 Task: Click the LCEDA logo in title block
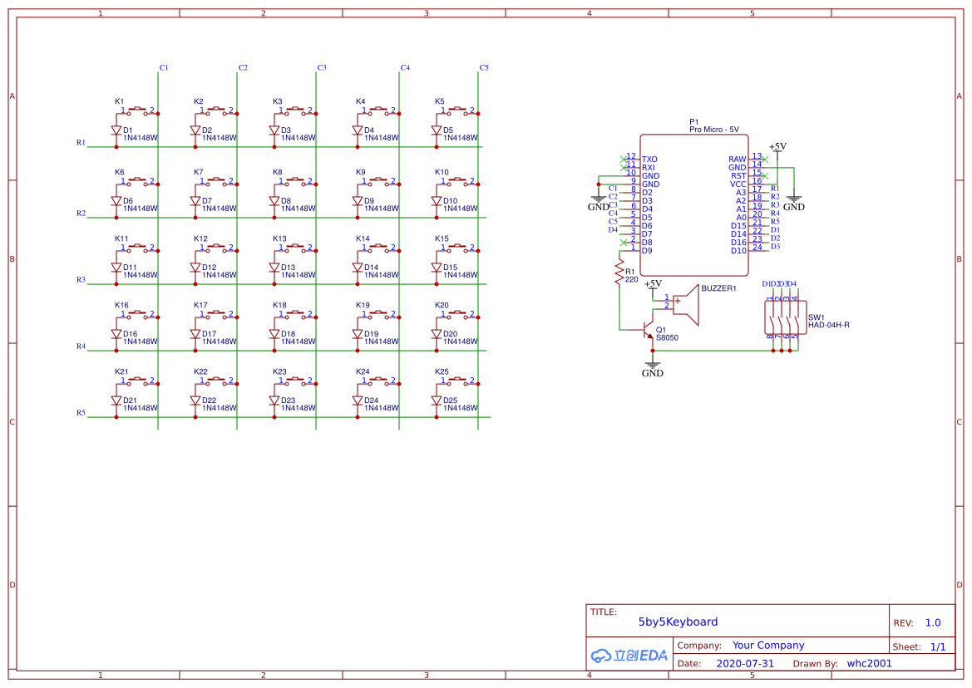(629, 656)
